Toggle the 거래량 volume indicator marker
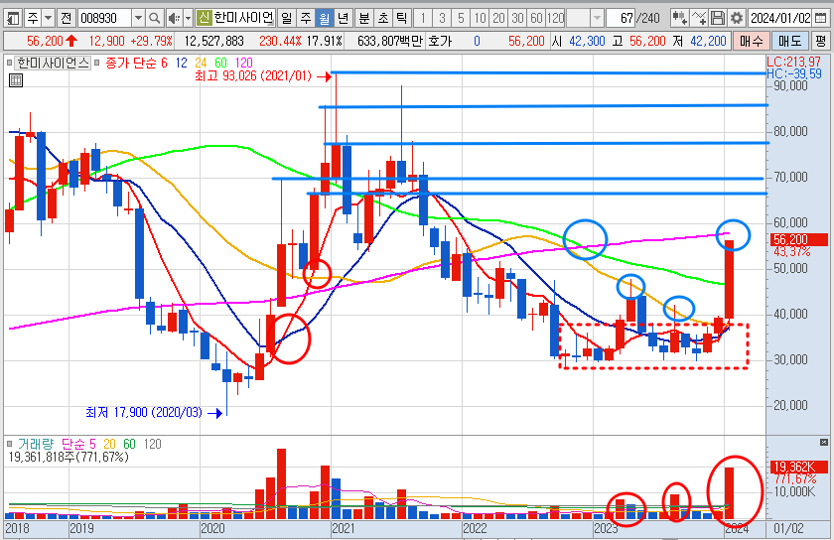Screen dimensions: 834x540 (10, 444)
